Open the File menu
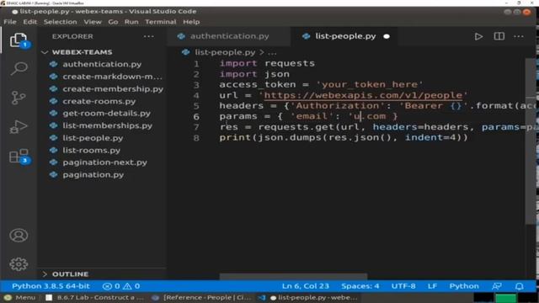 tap(10, 22)
